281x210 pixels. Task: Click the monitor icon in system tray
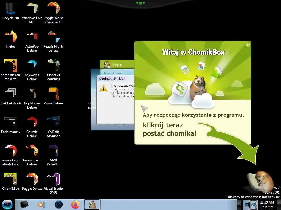pos(247,205)
